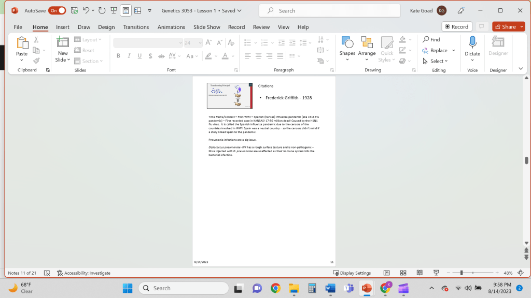Toggle Bold formatting
The image size is (531, 298).
pyautogui.click(x=118, y=56)
